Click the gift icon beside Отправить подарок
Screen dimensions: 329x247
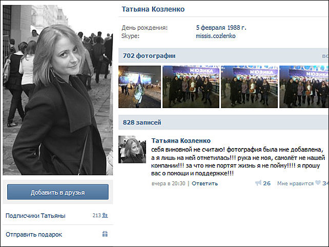(x=105, y=234)
